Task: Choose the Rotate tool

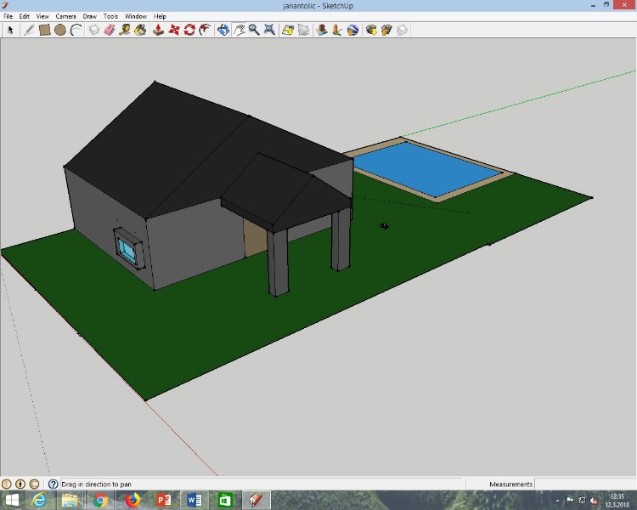Action: pyautogui.click(x=189, y=30)
